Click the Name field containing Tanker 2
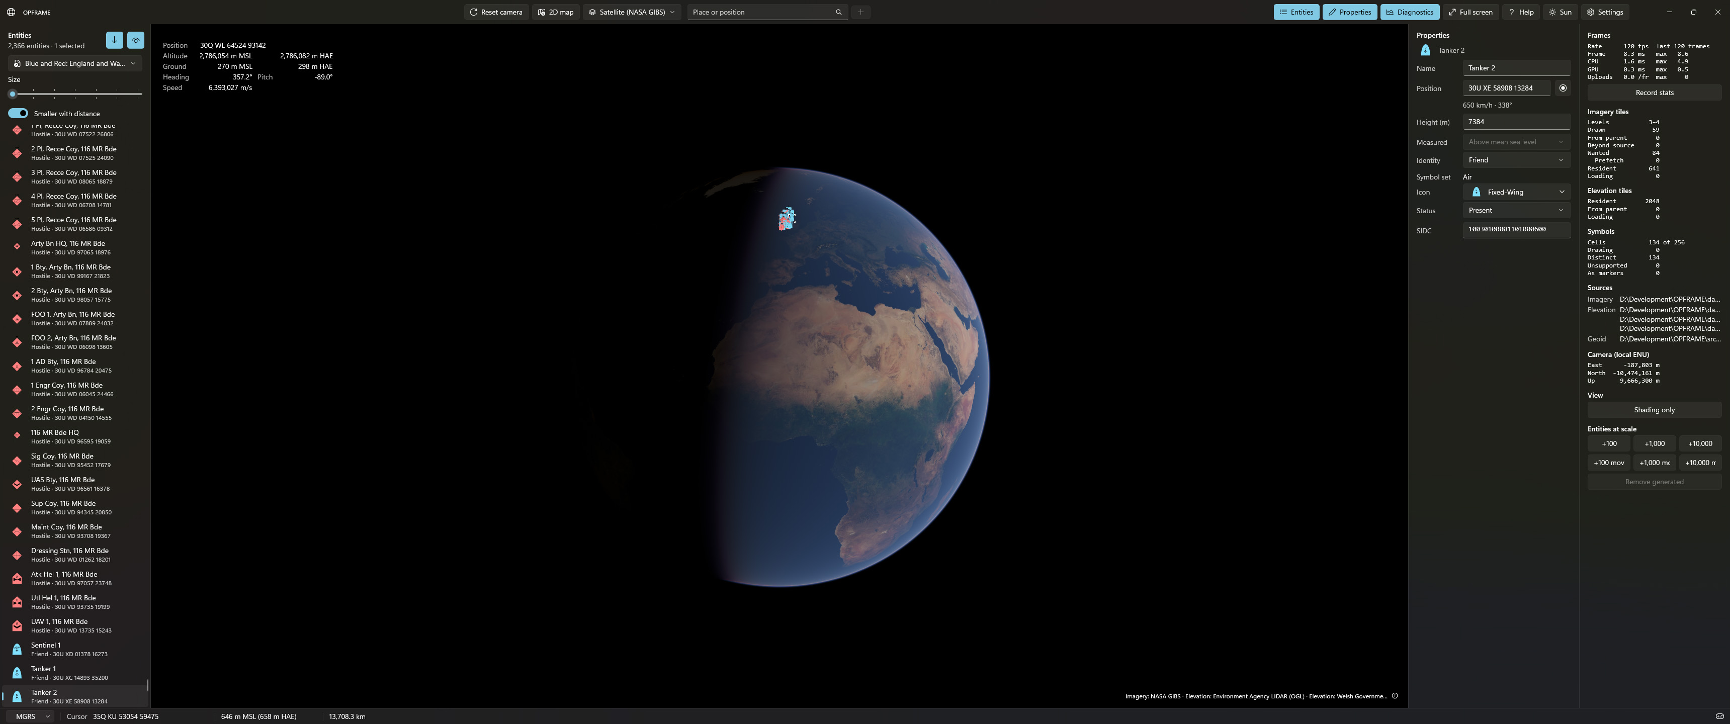Screen dimensions: 1730x724 pyautogui.click(x=1516, y=68)
